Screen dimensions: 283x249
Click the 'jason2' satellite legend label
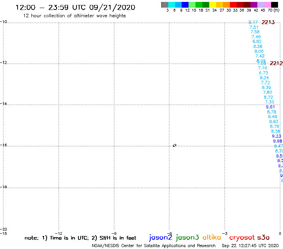click(161, 238)
